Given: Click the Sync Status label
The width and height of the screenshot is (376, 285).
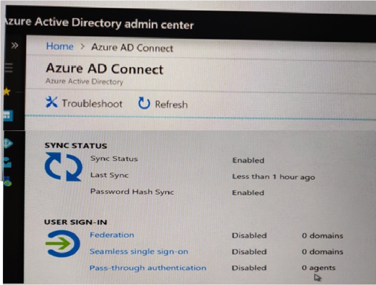Looking at the screenshot, I should click(x=114, y=159).
